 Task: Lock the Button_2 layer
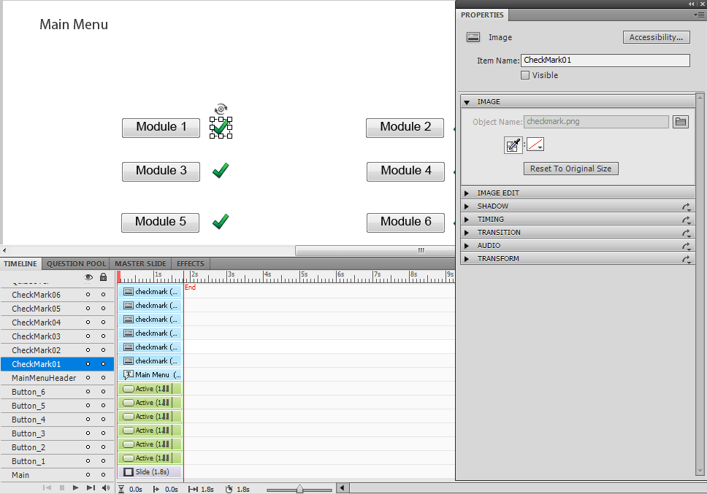103,447
